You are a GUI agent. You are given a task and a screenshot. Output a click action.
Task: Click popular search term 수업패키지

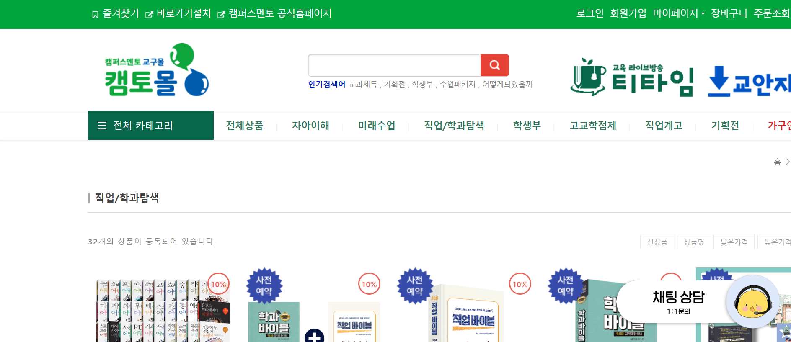pos(458,85)
